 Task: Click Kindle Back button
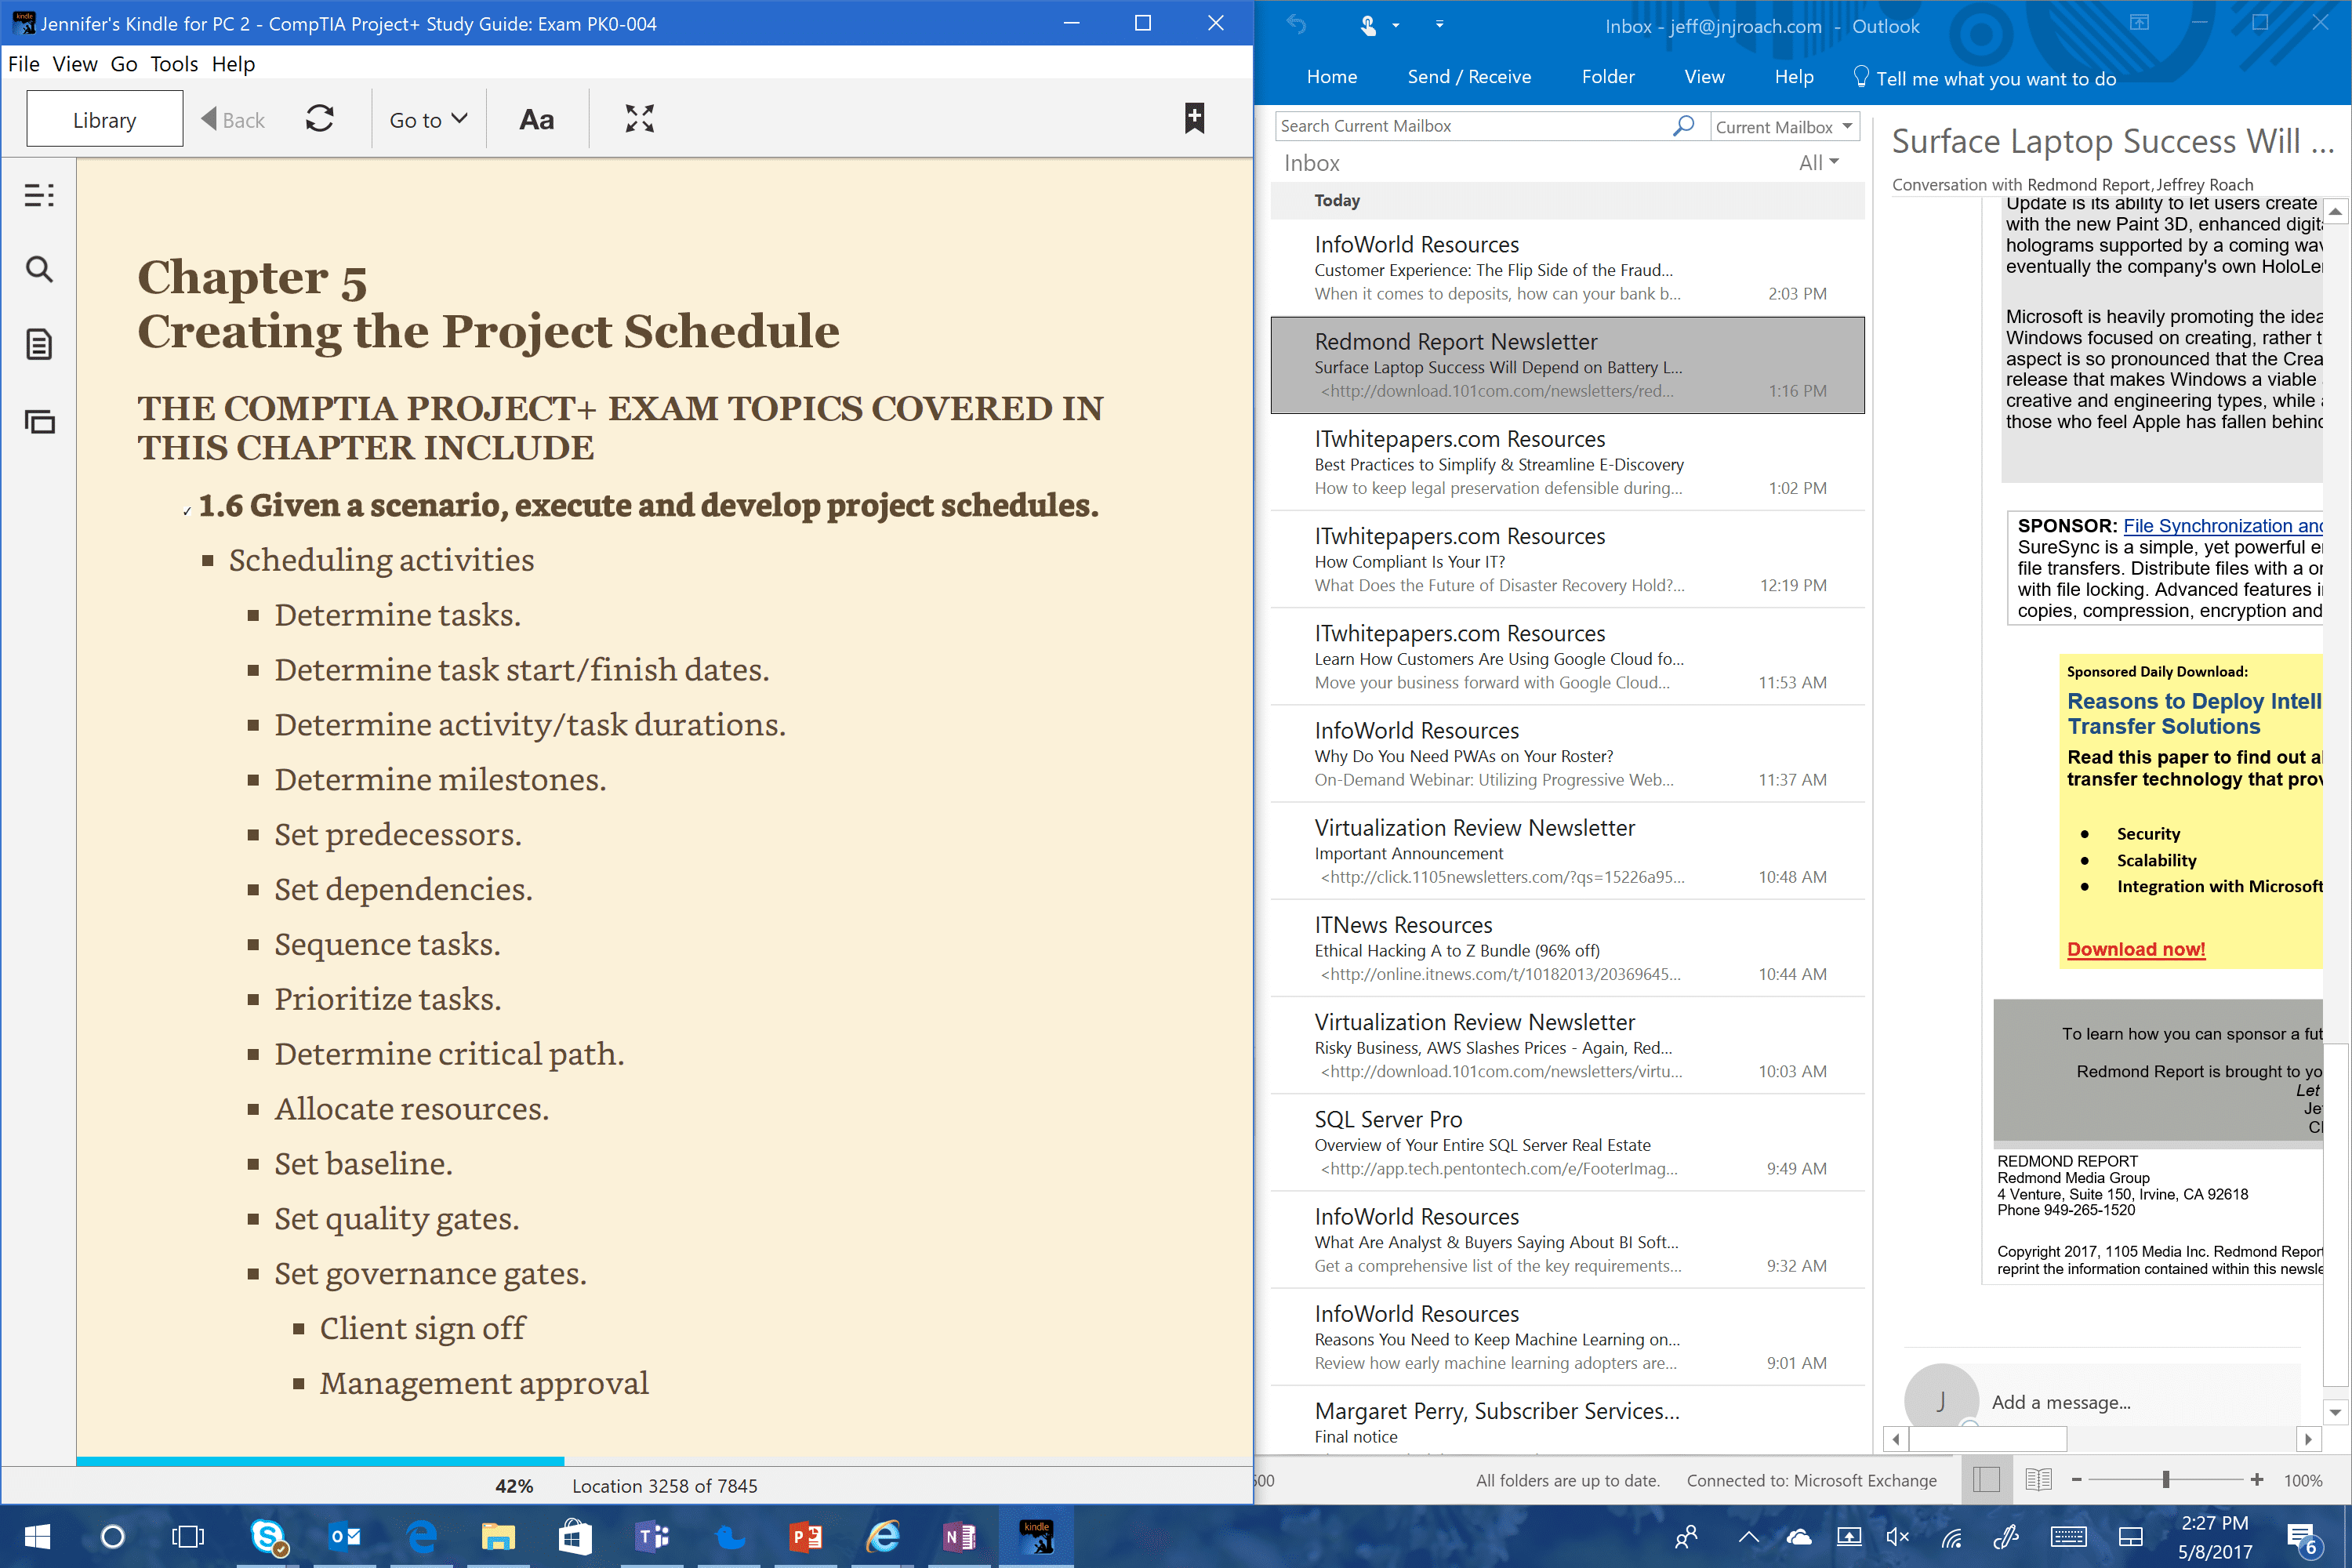tap(233, 120)
